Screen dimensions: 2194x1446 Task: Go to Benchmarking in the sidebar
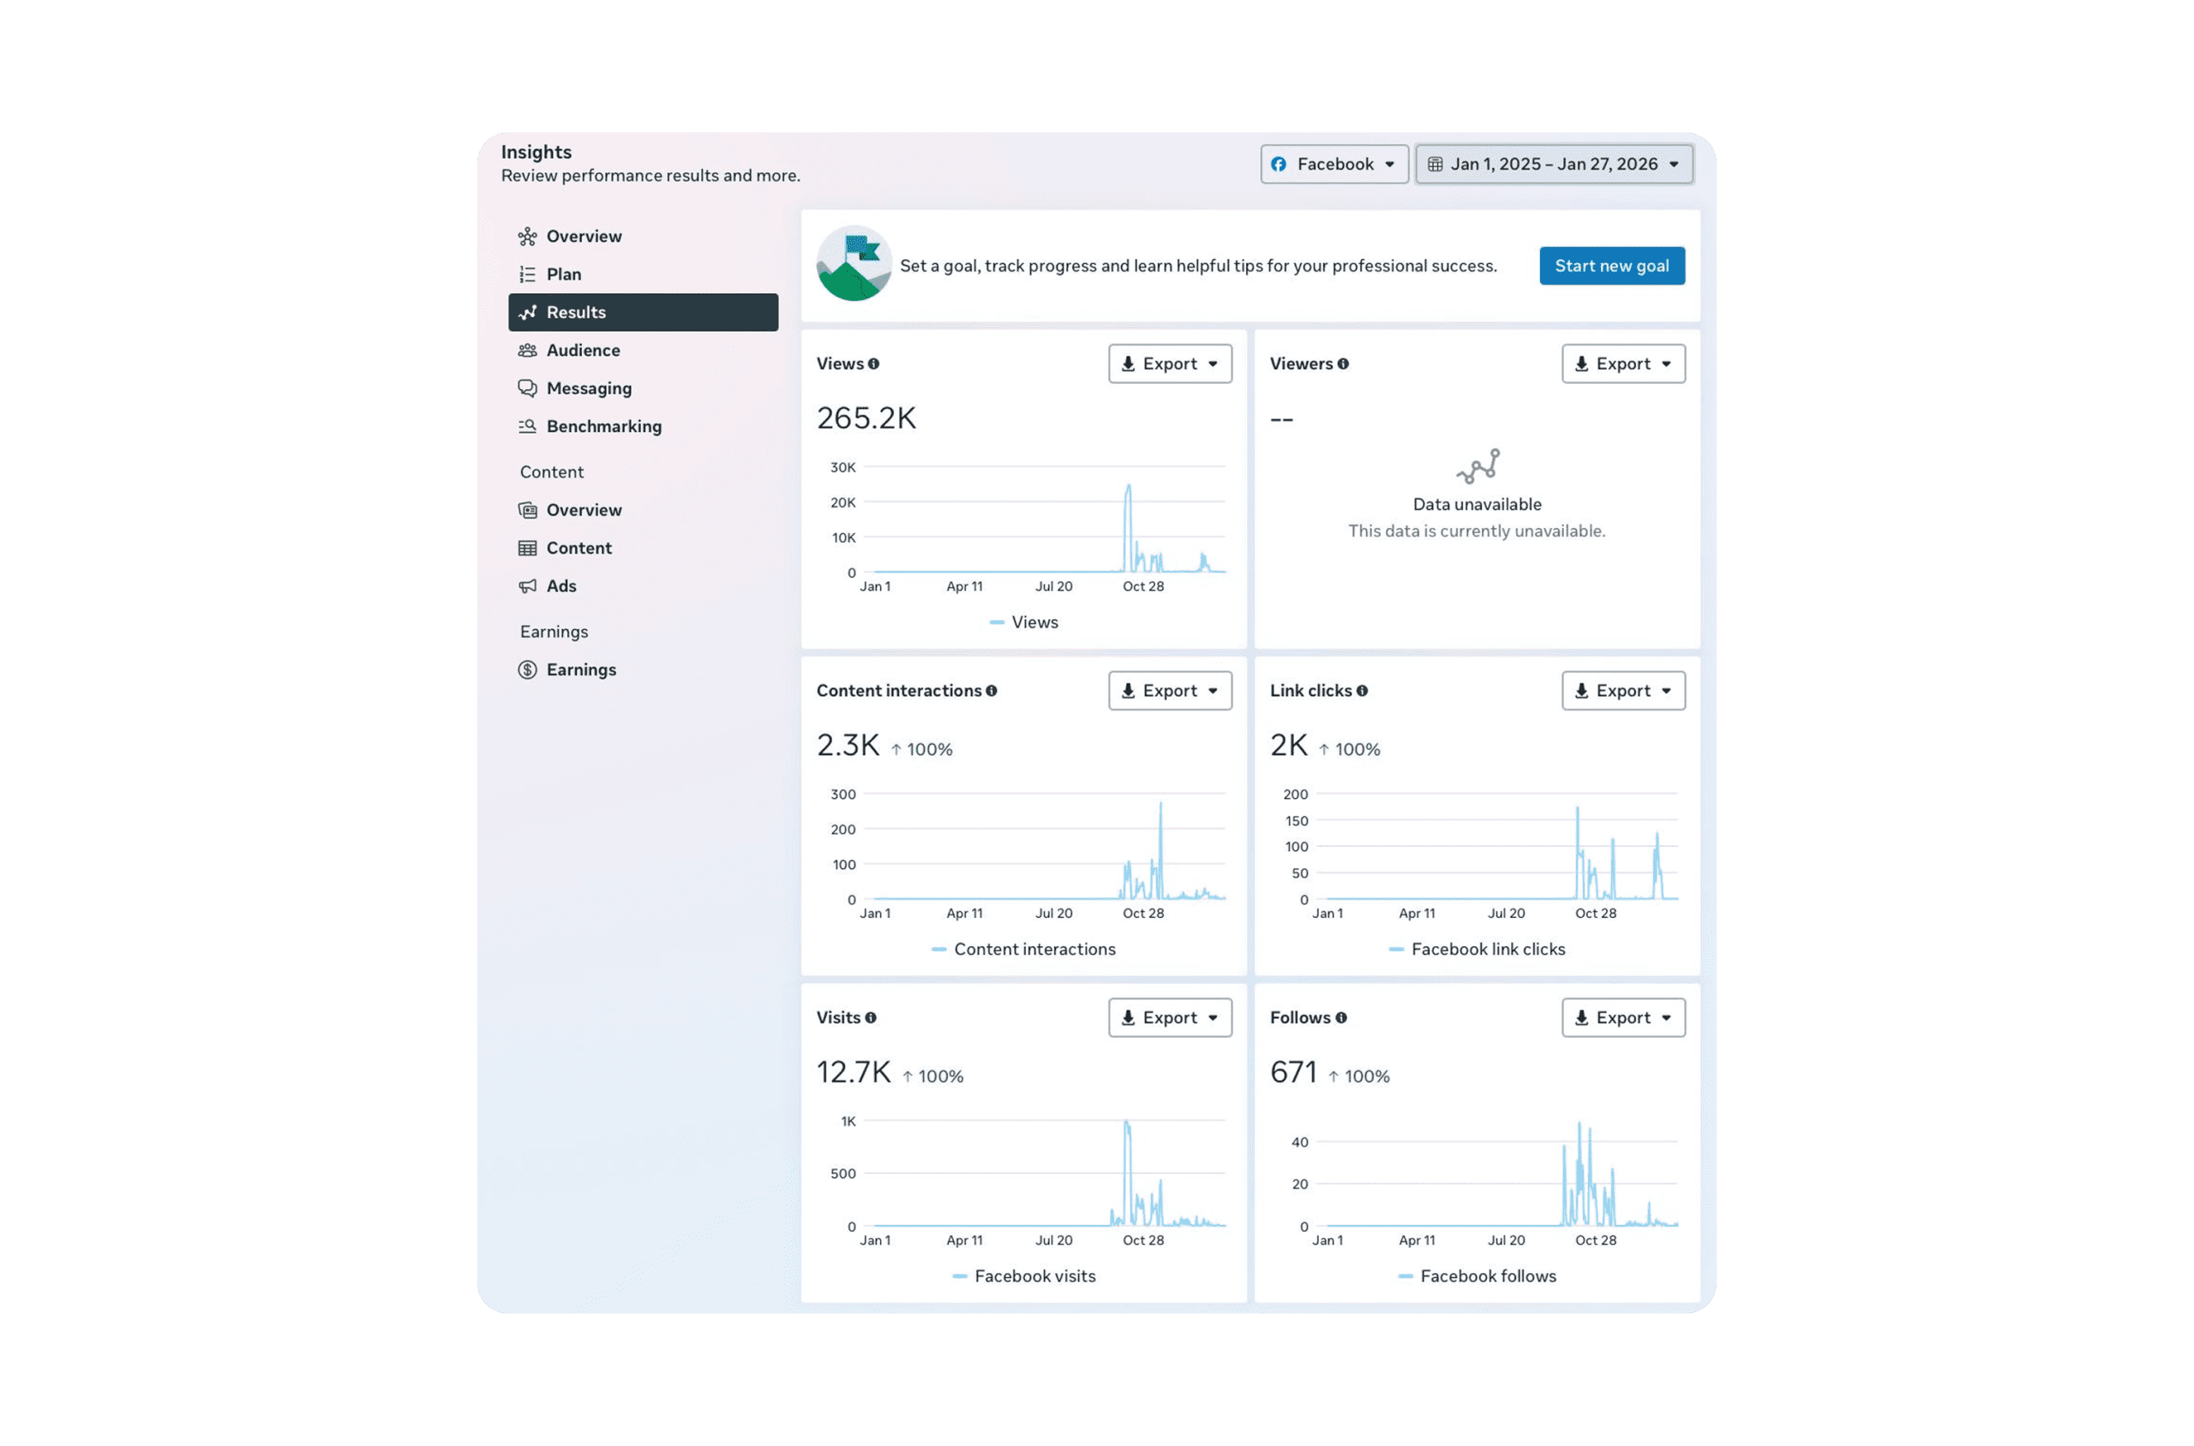coord(602,427)
